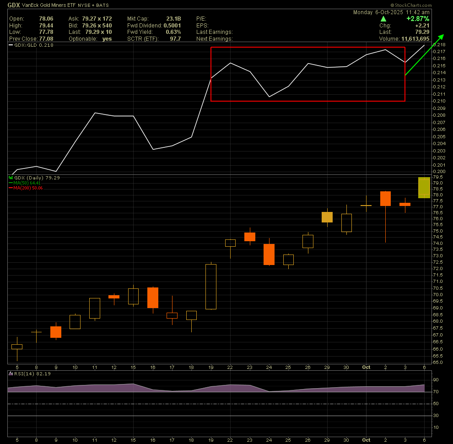Click the Bid quote '79.26 x 540'
453x444 pixels.
[97, 26]
